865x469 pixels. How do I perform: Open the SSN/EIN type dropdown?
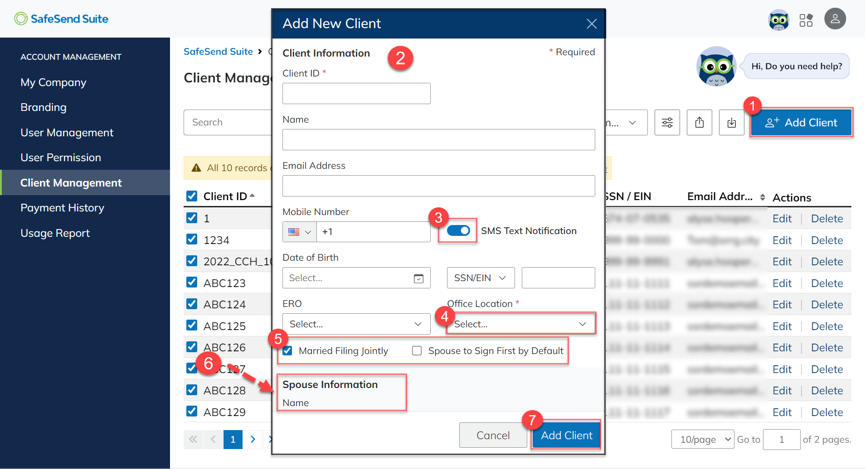click(x=480, y=278)
